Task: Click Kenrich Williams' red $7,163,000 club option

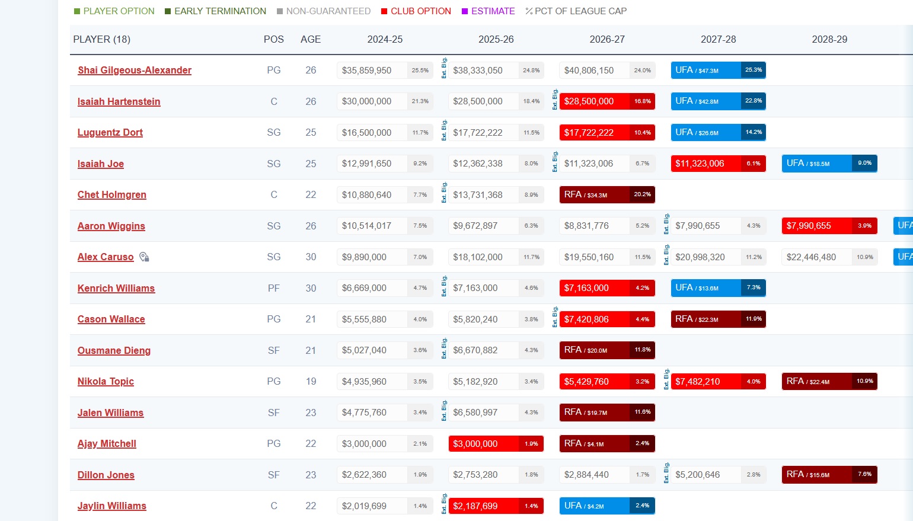Action: pyautogui.click(x=607, y=288)
